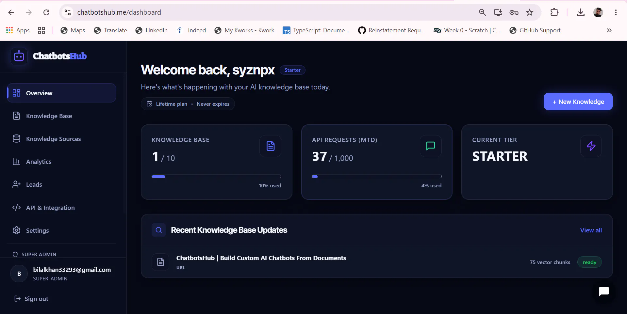Open the browser extensions puzzle icon
627x314 pixels.
[554, 12]
